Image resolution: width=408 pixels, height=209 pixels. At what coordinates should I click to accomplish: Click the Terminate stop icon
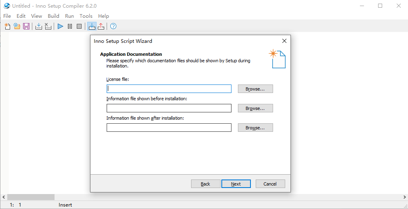coord(79,26)
